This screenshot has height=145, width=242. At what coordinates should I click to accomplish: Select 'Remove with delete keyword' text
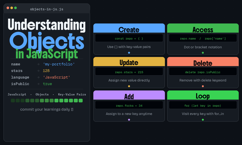(x=203, y=80)
